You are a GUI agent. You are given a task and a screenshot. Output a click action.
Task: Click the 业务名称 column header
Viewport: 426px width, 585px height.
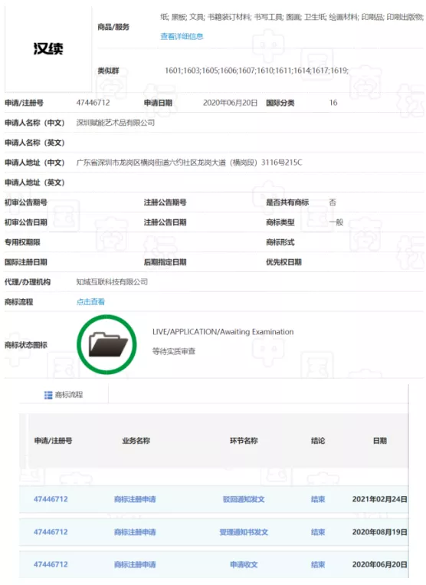coord(136,441)
